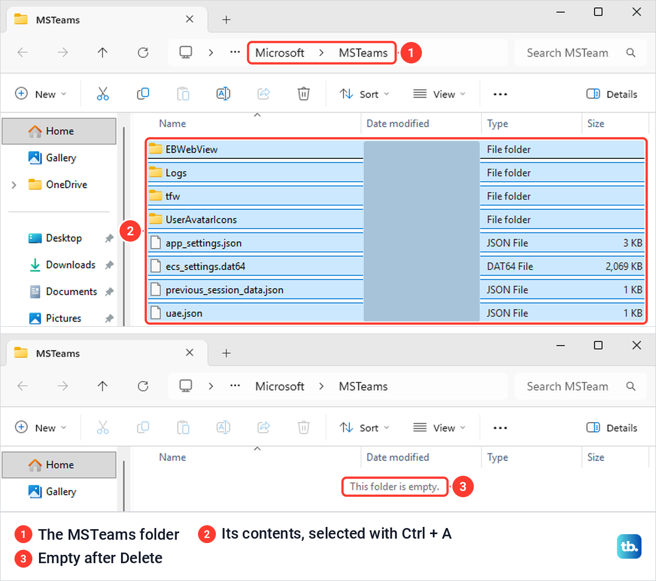Open Documents in sidebar
Image resolution: width=656 pixels, height=581 pixels.
[x=59, y=292]
